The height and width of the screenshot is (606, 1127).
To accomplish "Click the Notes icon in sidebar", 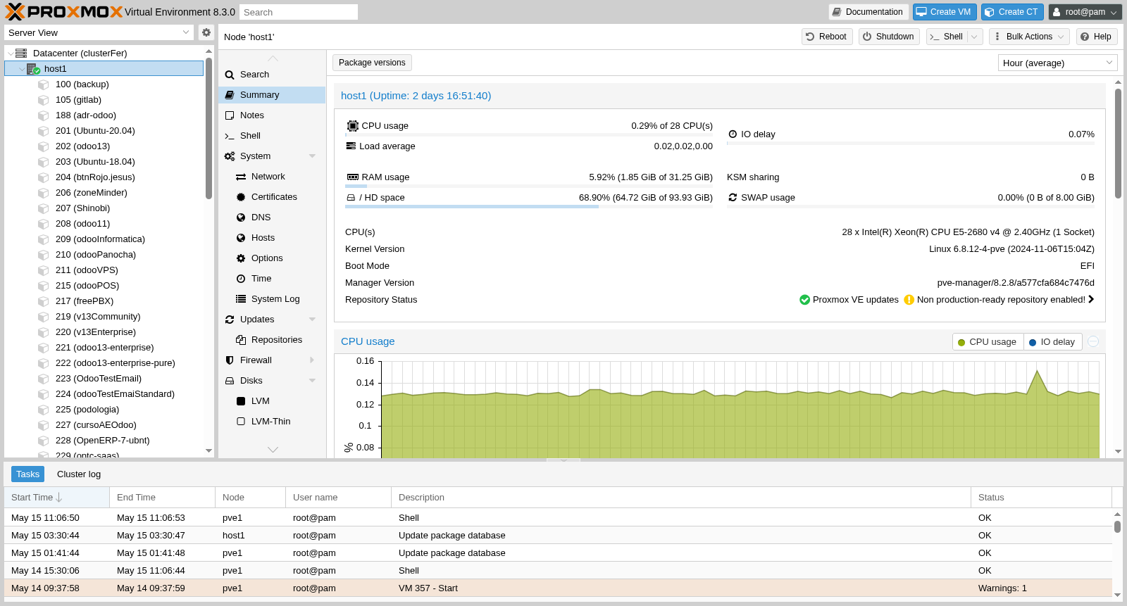I will [230, 115].
